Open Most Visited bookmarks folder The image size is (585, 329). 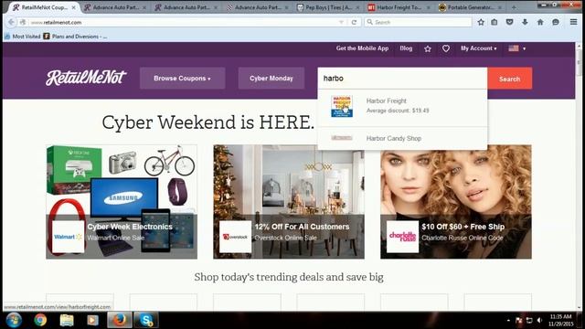pos(22,37)
